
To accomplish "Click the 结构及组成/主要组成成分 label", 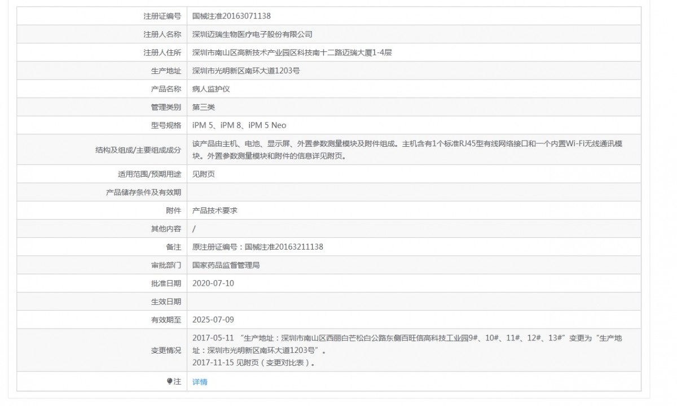I will pyautogui.click(x=139, y=150).
